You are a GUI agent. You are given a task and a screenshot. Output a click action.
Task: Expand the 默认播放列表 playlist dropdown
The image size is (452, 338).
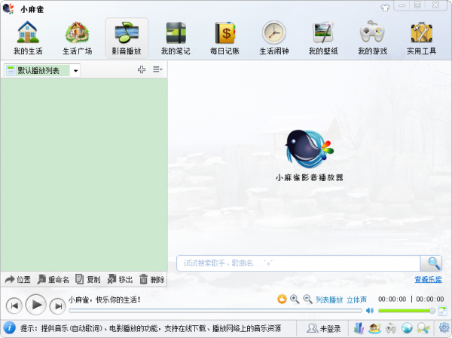coord(75,71)
